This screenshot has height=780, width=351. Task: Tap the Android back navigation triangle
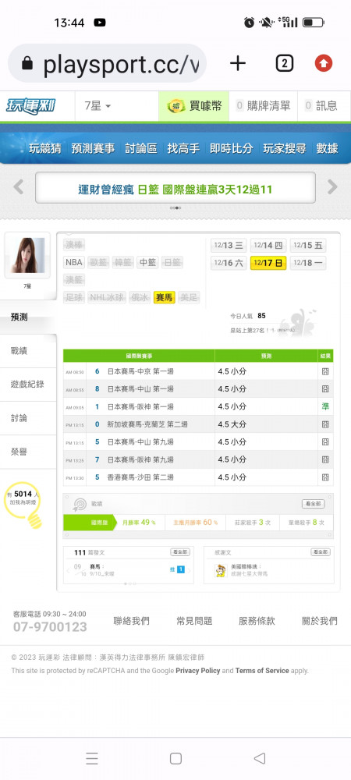click(x=260, y=758)
